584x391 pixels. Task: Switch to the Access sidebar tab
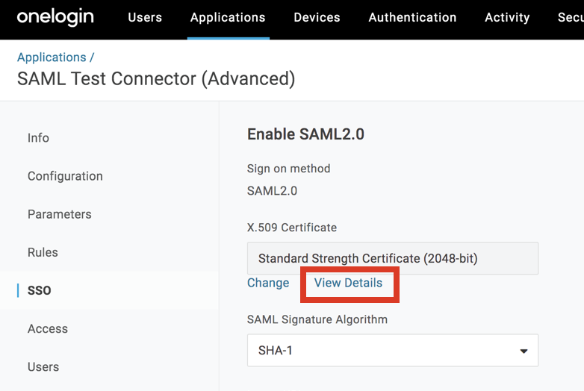tap(48, 329)
